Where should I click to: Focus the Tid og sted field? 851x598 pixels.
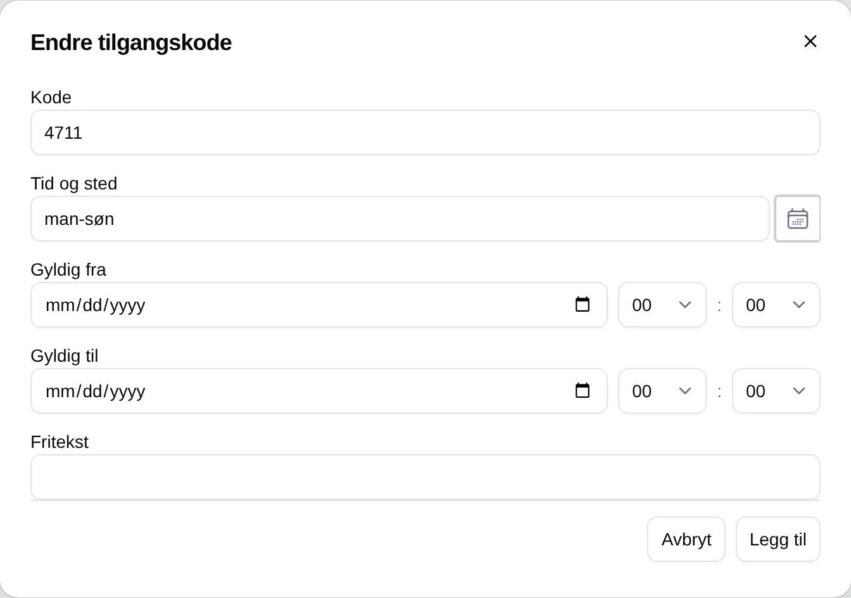coord(400,219)
